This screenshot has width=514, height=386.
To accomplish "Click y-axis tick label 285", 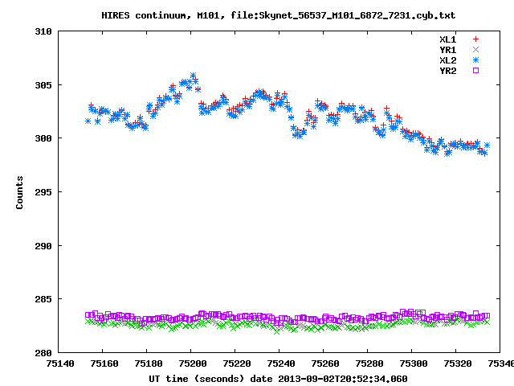I will (43, 299).
